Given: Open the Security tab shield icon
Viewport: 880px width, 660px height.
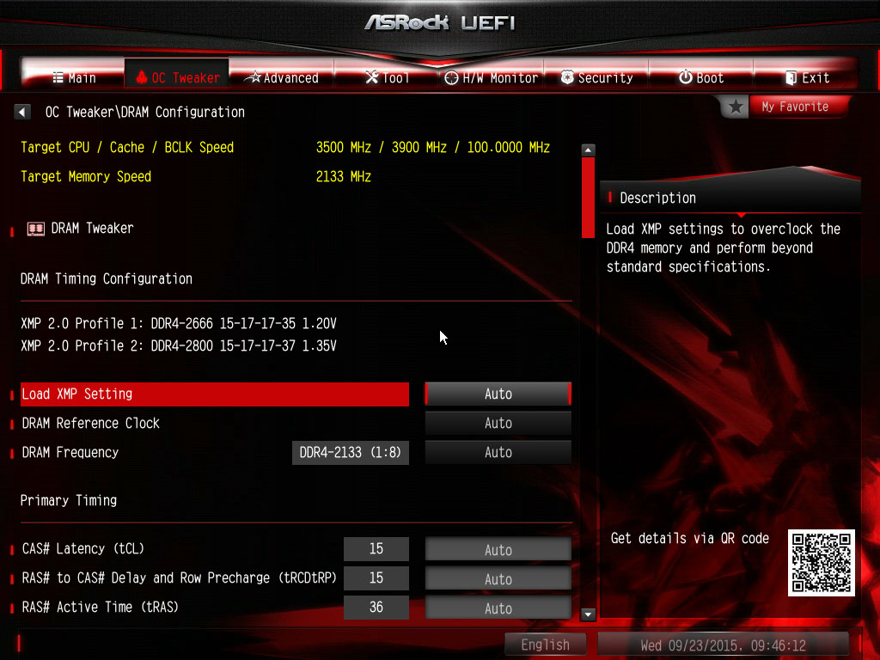Looking at the screenshot, I should 596,77.
